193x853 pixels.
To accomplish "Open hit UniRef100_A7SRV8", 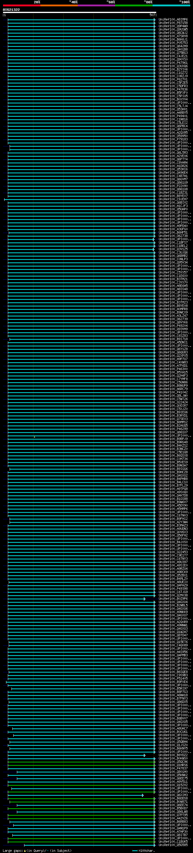I will click(173, 36).
